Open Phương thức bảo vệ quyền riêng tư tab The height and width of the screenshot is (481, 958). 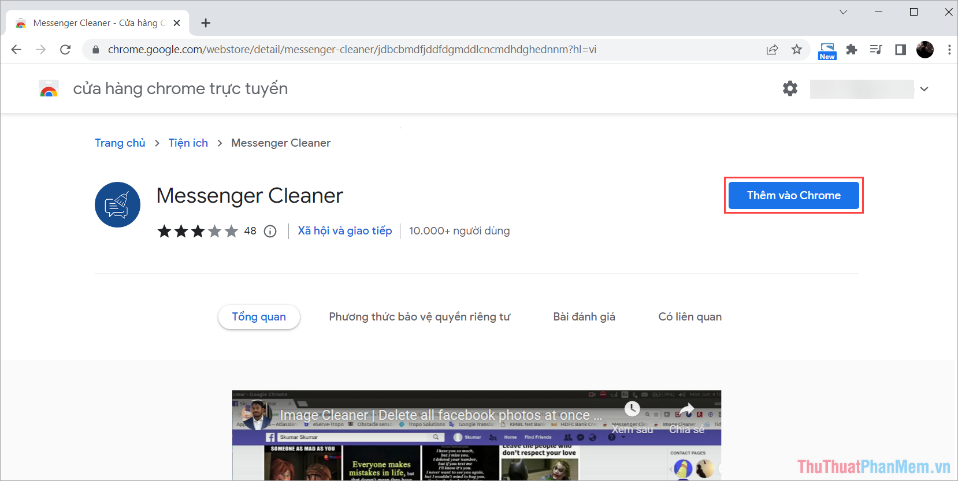419,316
